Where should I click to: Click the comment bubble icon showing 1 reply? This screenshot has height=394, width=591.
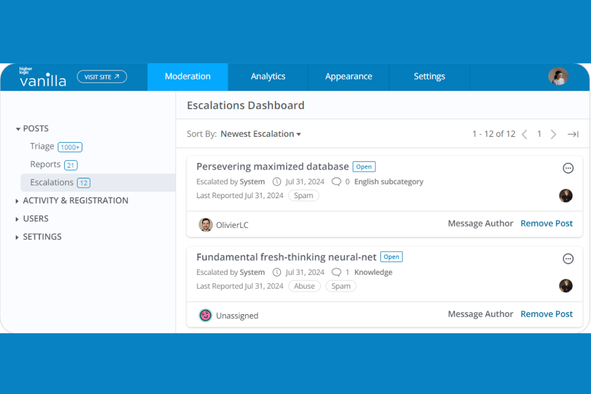pos(336,272)
